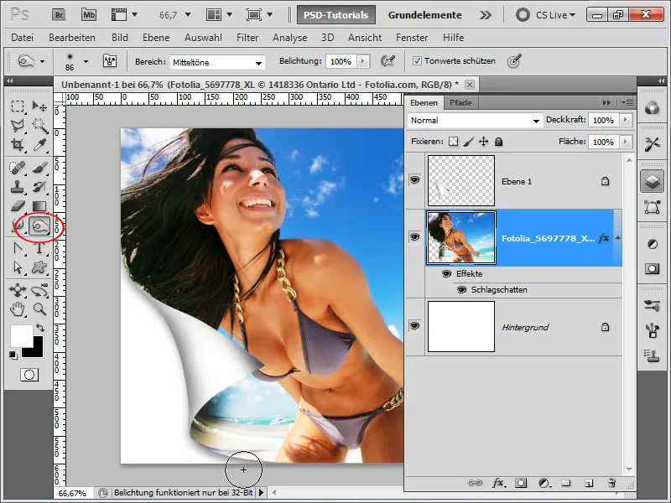The height and width of the screenshot is (503, 671).
Task: Toggle Quick Mask mode button
Action: [29, 375]
